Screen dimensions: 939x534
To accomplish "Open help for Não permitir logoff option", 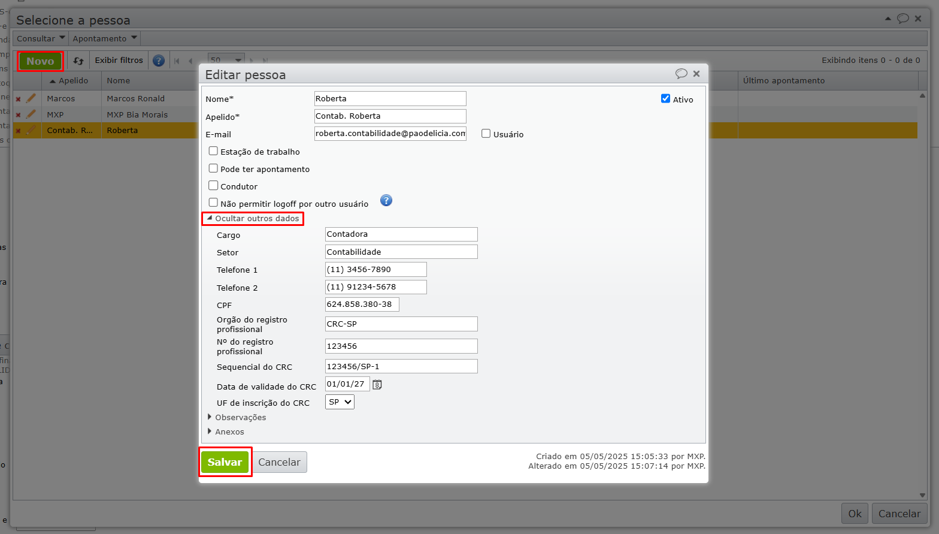I will (386, 200).
